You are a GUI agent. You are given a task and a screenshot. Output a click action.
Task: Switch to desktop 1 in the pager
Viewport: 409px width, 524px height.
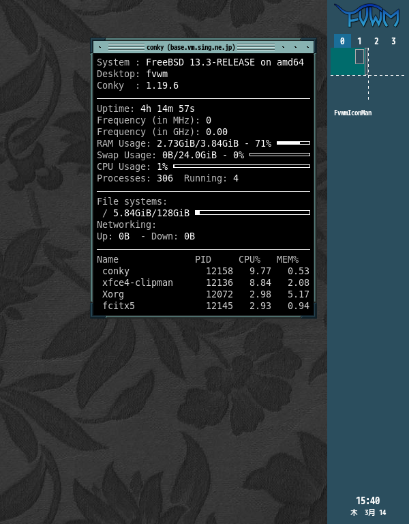point(359,41)
